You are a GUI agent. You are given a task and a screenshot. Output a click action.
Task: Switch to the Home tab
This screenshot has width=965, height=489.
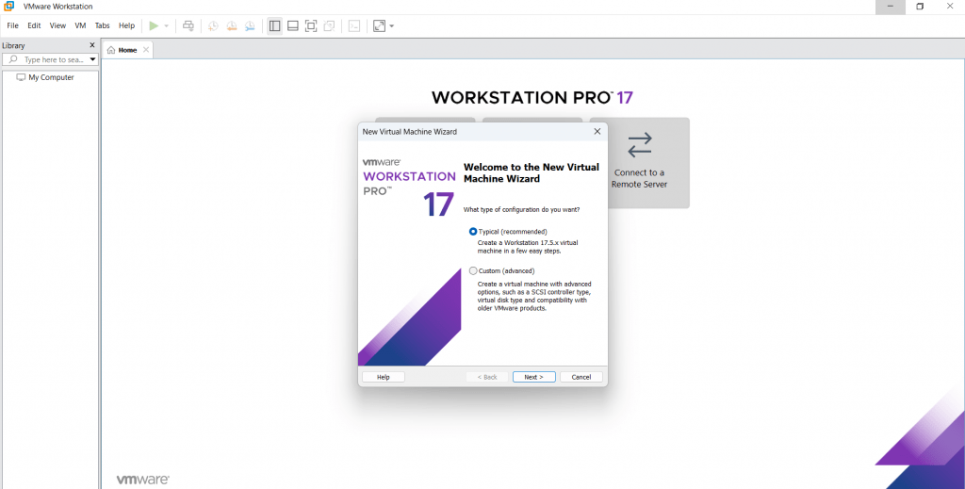127,50
